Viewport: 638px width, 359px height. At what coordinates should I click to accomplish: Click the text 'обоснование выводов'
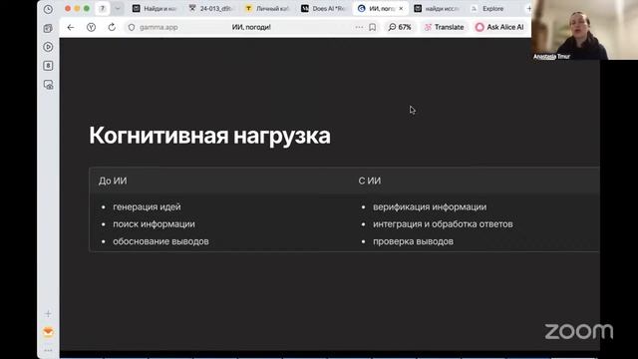[x=160, y=241]
